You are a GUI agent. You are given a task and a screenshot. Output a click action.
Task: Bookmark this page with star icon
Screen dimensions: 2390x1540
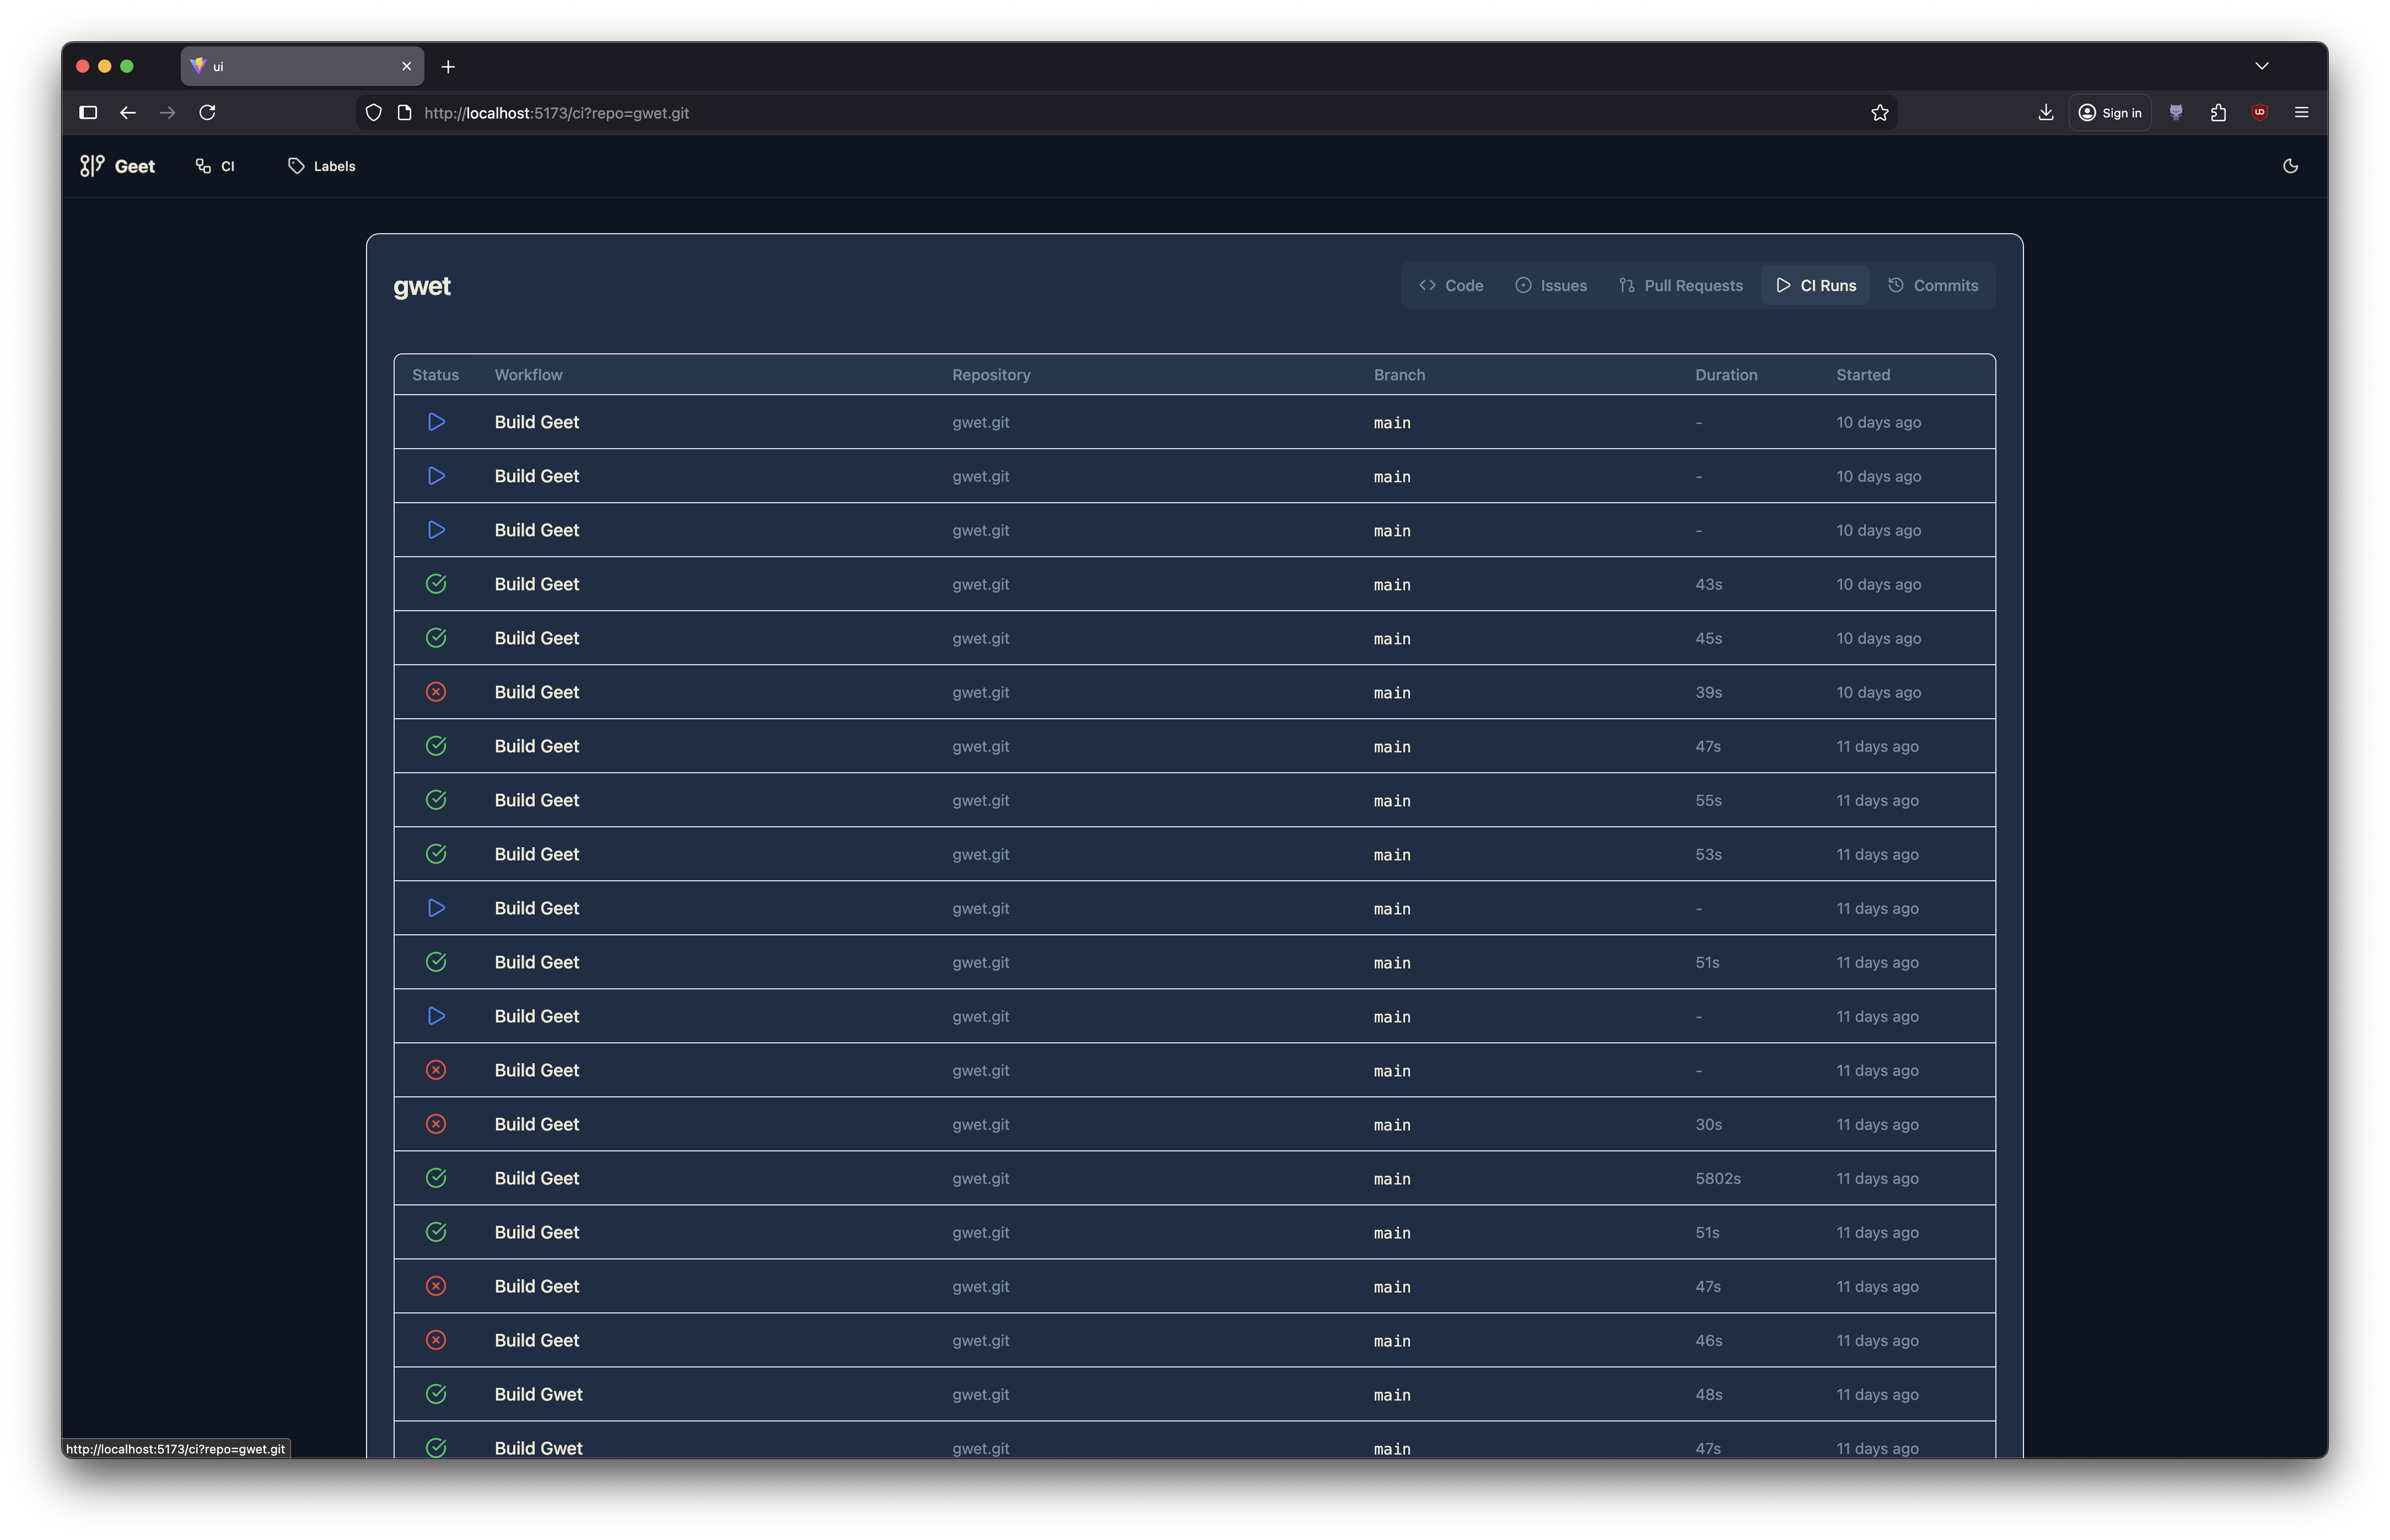pos(1879,113)
